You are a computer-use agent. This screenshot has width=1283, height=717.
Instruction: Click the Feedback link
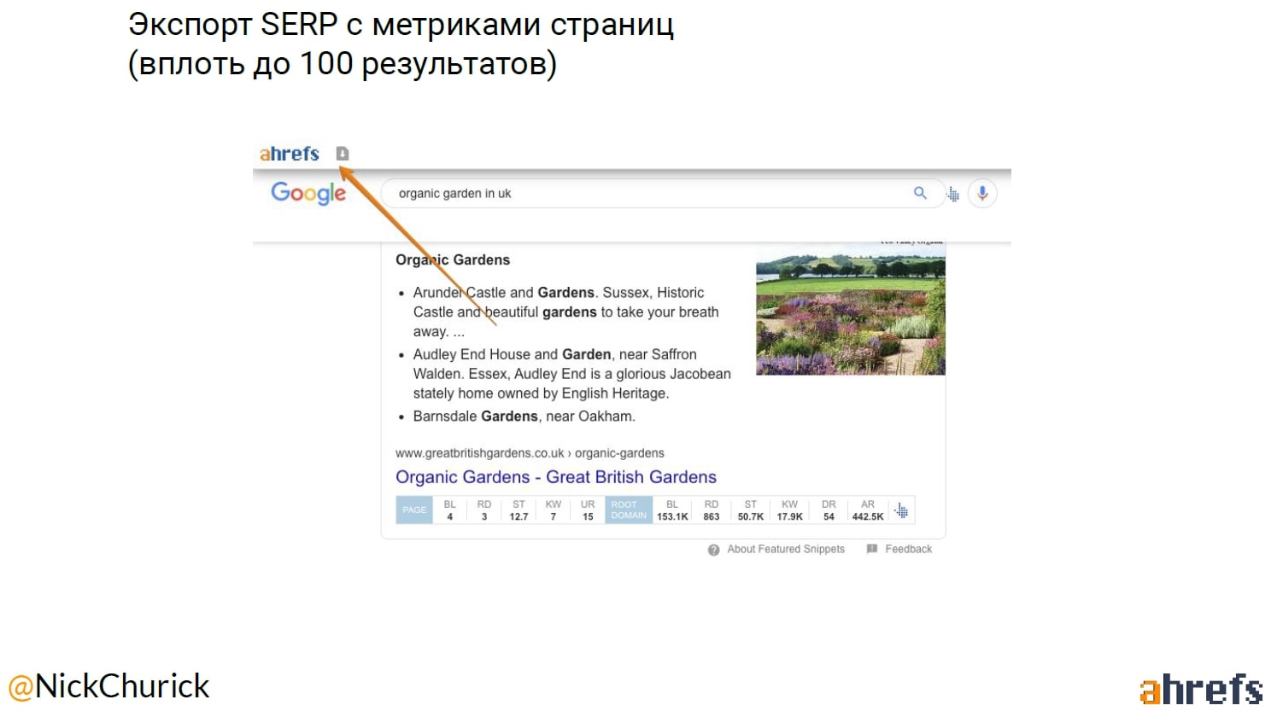908,550
